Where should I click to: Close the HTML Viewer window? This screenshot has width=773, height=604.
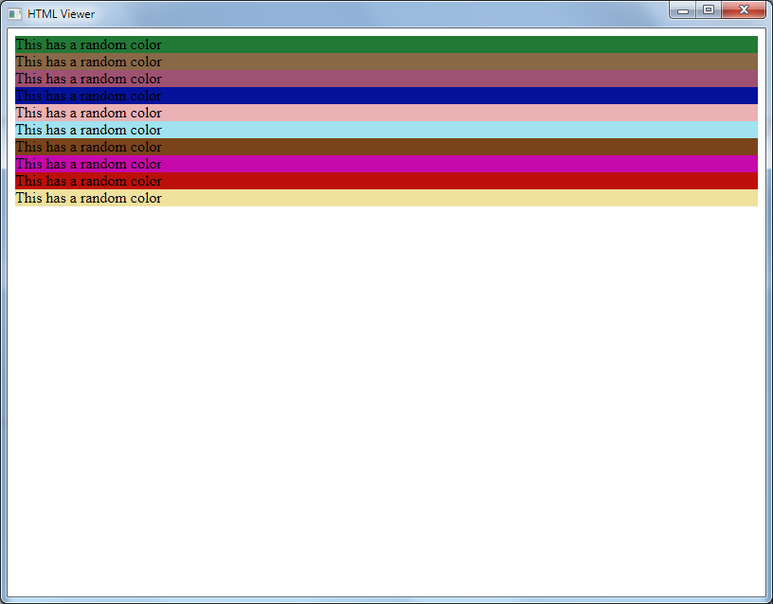[744, 10]
